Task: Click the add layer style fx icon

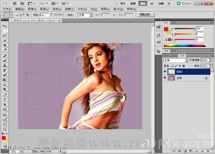Action: coord(179,151)
